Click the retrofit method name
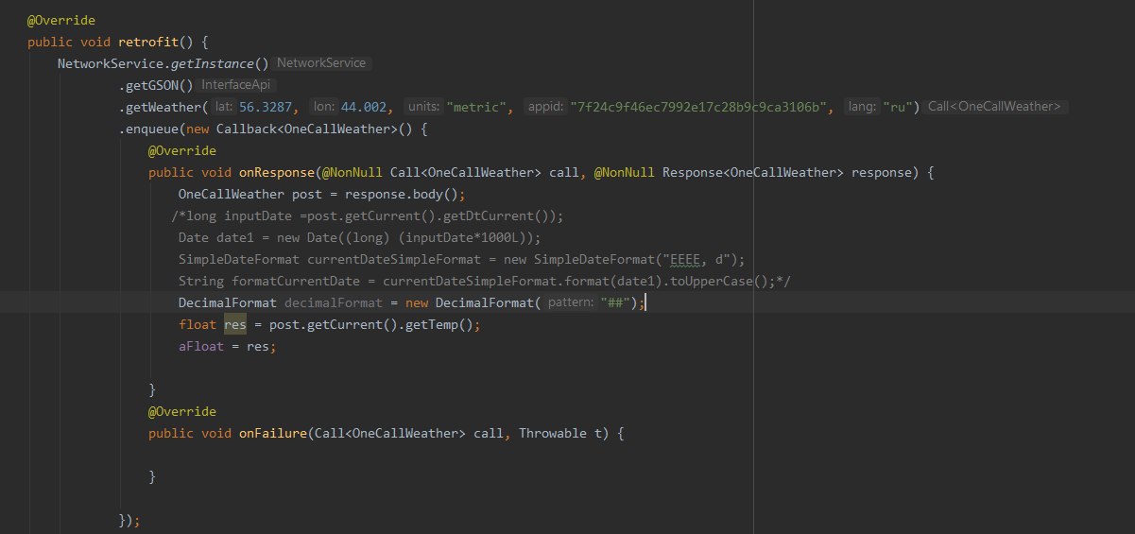 coord(147,42)
